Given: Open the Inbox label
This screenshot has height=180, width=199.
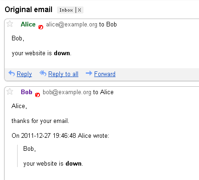Looking at the screenshot, I should point(66,10).
